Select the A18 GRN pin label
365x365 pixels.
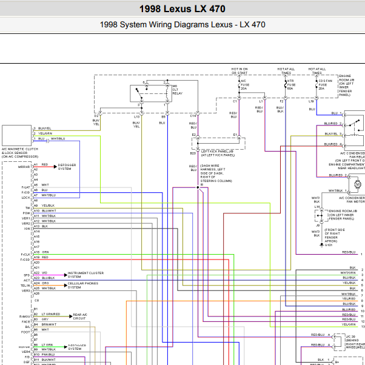41,252
